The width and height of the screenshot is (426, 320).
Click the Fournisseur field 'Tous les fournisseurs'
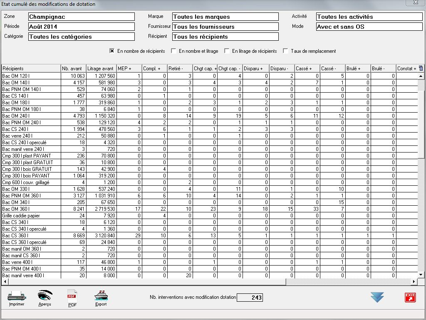pos(225,27)
